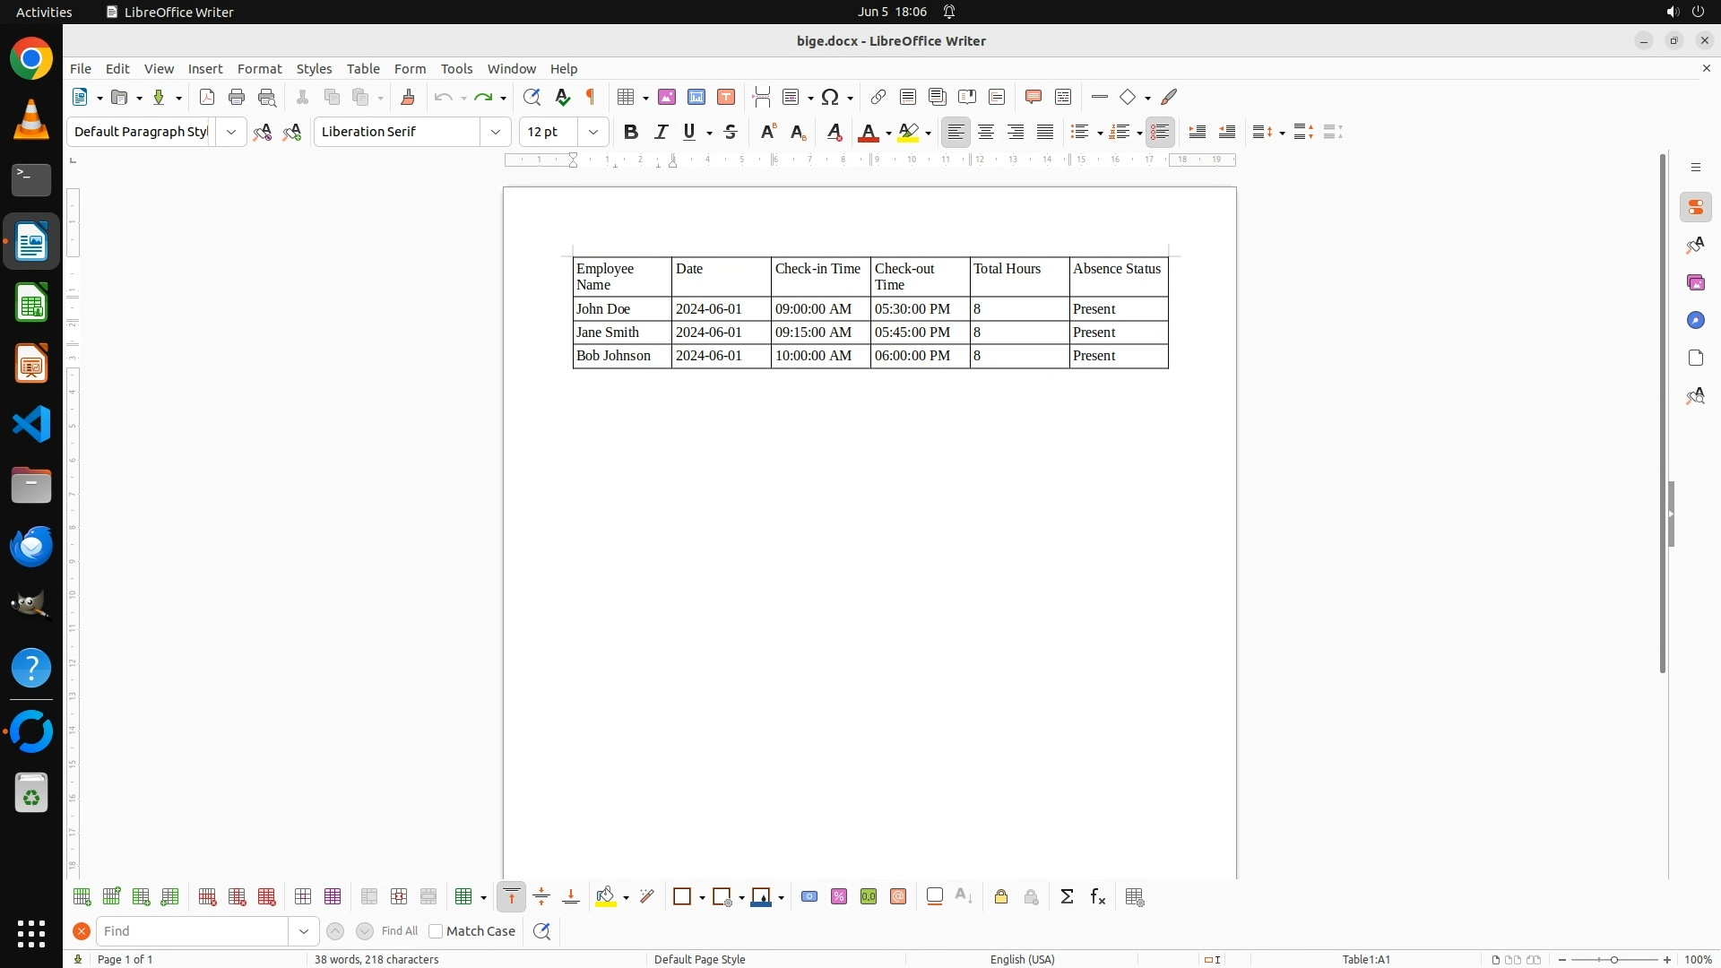Open the sidebar Gallery panel icon

coord(1695,283)
